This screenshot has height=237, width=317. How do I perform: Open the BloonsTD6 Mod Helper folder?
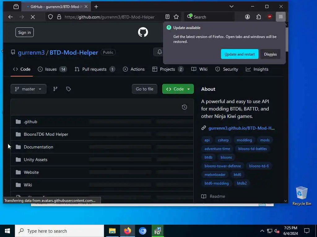[x=46, y=135]
